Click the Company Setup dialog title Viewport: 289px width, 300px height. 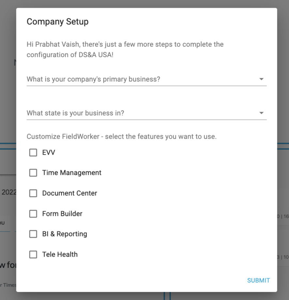pos(57,22)
